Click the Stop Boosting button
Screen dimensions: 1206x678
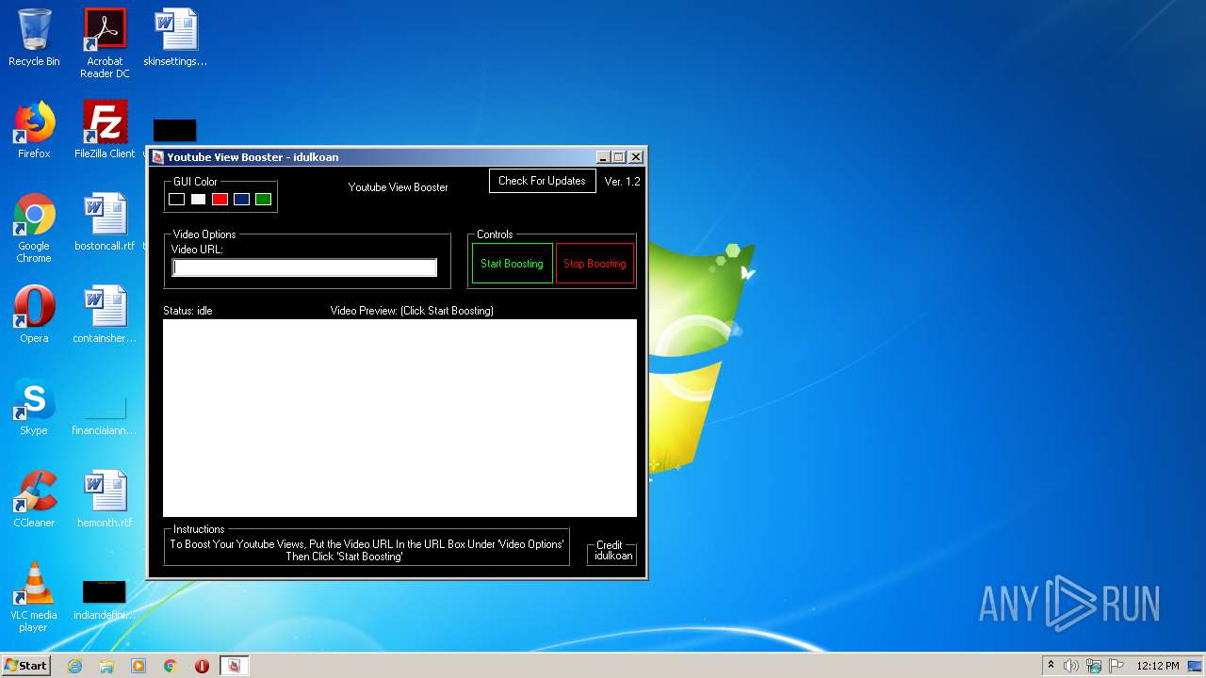pos(595,264)
